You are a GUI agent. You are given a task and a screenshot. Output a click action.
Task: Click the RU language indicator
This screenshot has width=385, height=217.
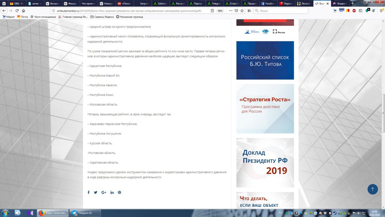pyautogui.click(x=281, y=212)
